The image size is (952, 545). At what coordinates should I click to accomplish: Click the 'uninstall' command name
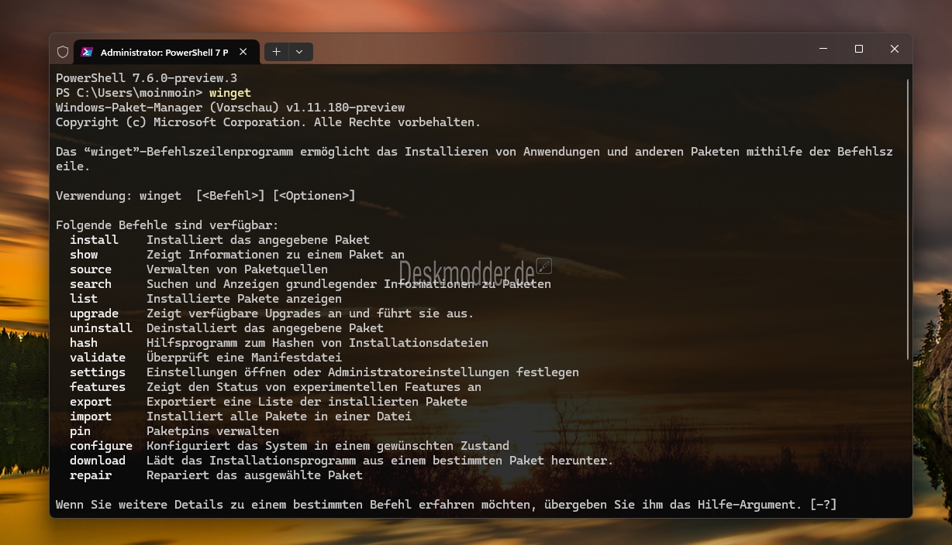point(102,328)
